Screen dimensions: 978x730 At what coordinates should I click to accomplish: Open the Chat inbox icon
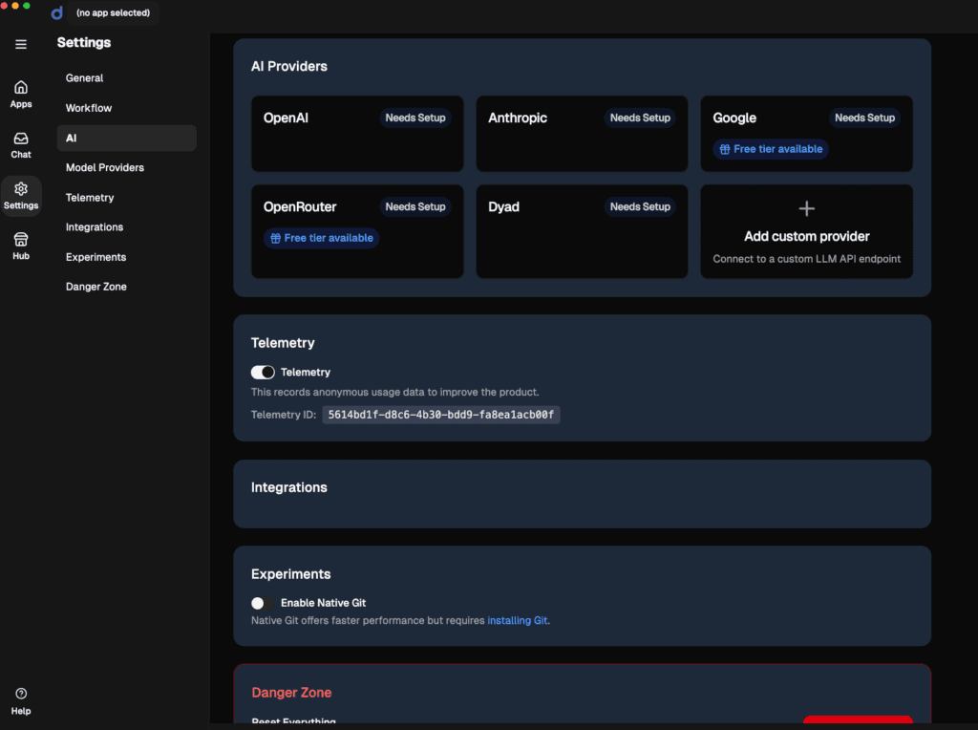point(21,138)
